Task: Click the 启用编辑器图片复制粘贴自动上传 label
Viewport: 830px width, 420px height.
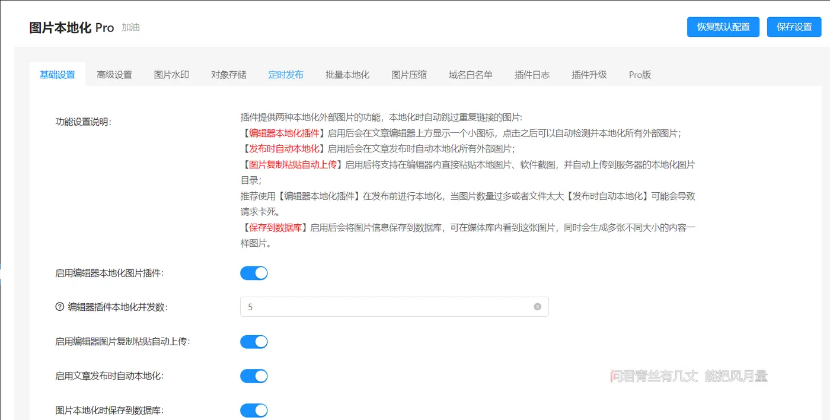Action: [x=123, y=342]
